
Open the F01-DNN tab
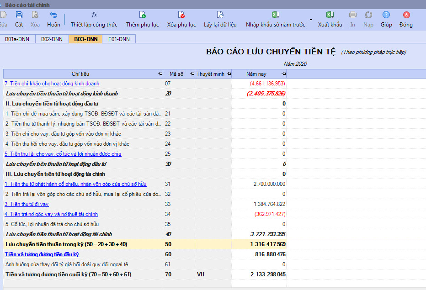click(119, 39)
